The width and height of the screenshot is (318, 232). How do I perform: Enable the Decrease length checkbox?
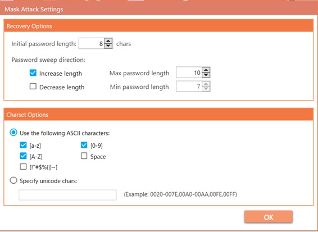point(33,87)
